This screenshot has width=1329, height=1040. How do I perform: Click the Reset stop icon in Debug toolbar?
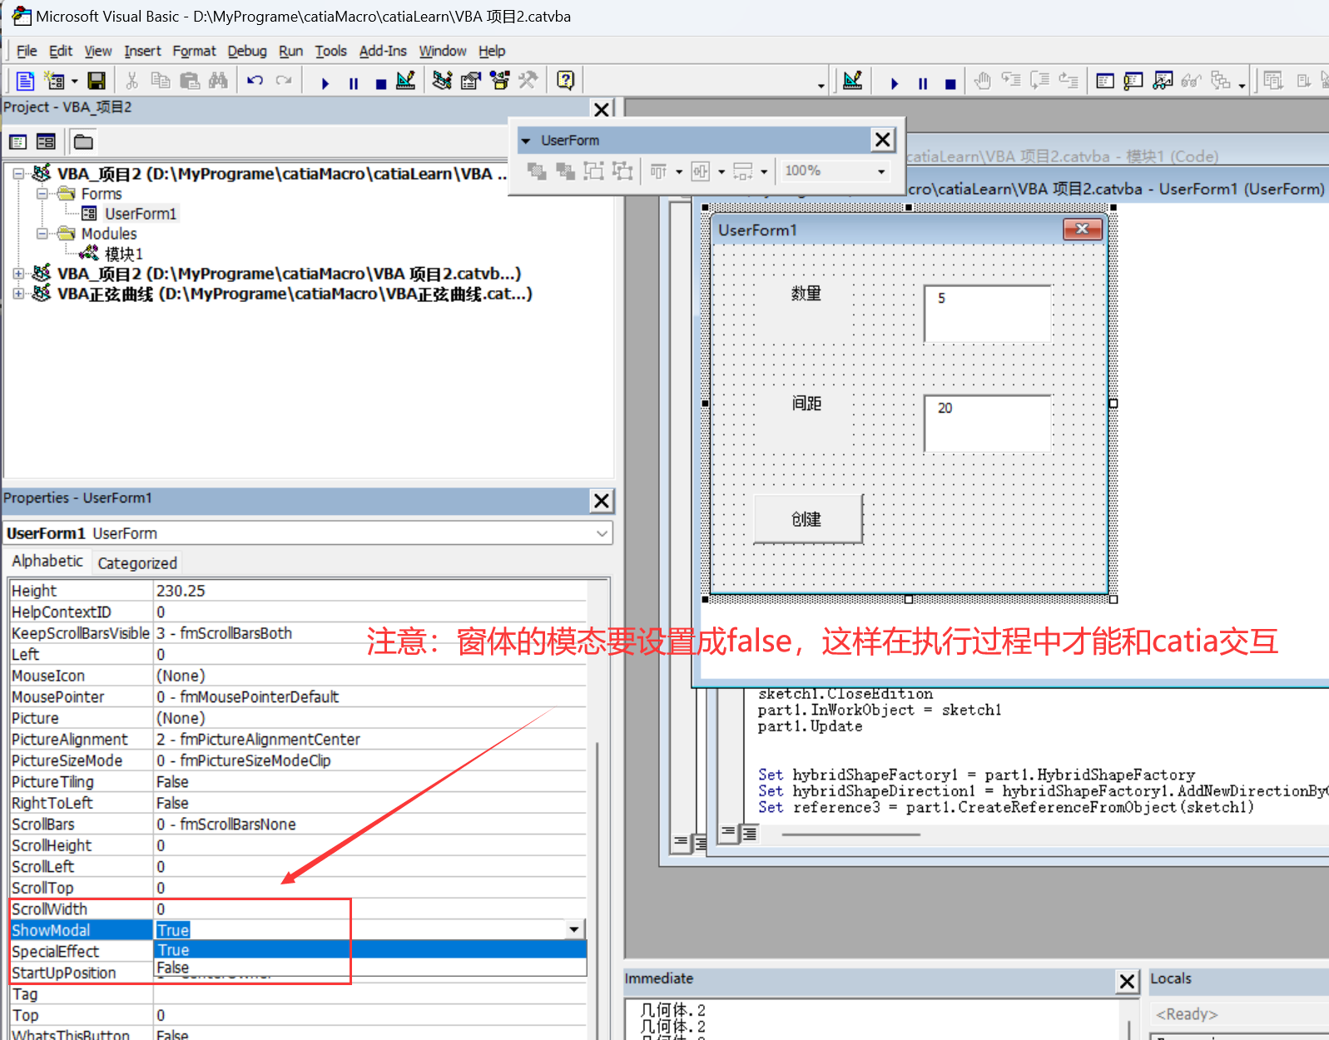(950, 83)
